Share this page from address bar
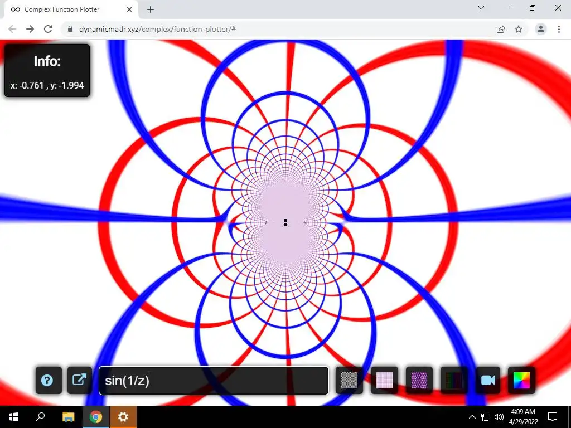 (501, 29)
